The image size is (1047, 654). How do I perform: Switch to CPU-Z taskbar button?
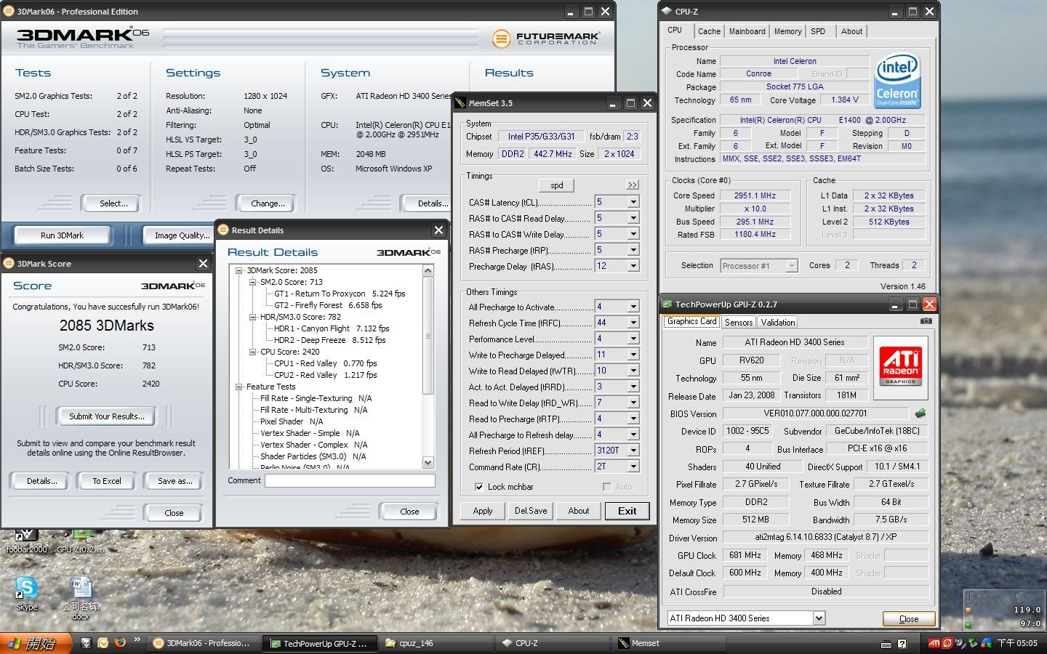point(553,643)
